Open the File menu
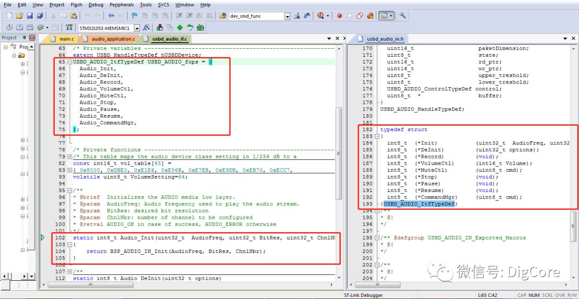The image size is (579, 299). 8,5
